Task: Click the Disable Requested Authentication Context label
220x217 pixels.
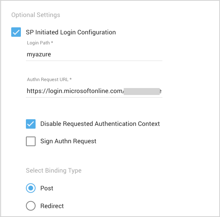Action: (x=100, y=124)
